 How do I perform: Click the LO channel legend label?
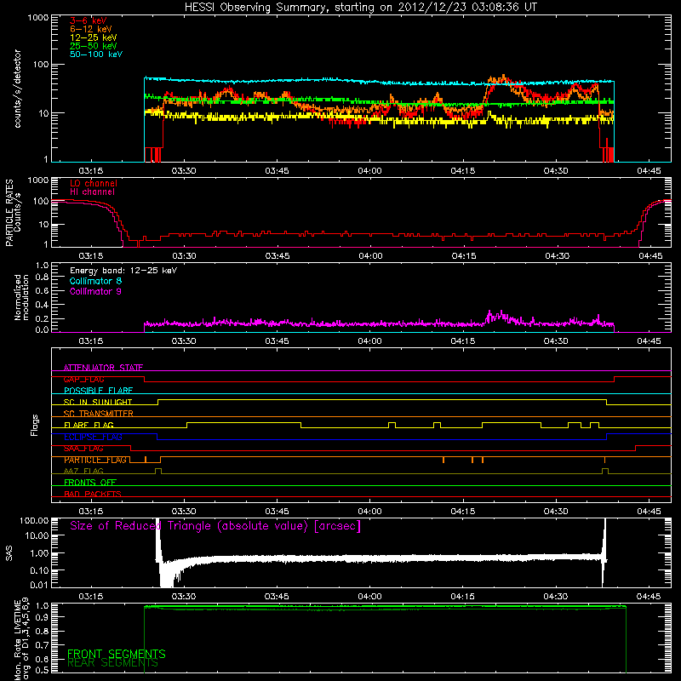point(94,183)
